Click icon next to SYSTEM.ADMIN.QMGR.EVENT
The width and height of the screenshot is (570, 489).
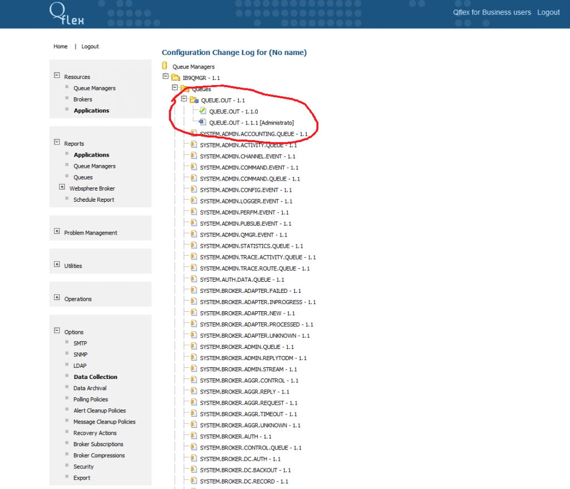coord(194,234)
